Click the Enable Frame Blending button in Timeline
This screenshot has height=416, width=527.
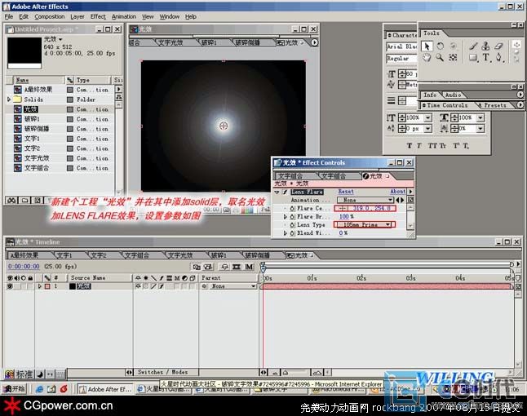pos(237,267)
